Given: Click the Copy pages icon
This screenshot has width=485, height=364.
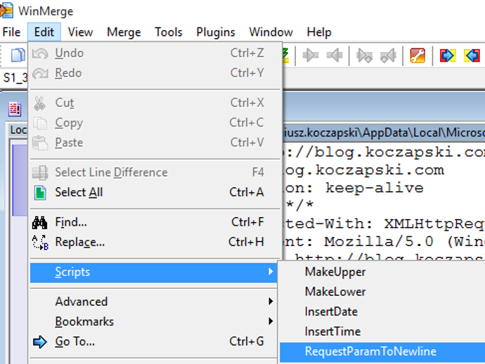Looking at the screenshot, I should pos(40,123).
